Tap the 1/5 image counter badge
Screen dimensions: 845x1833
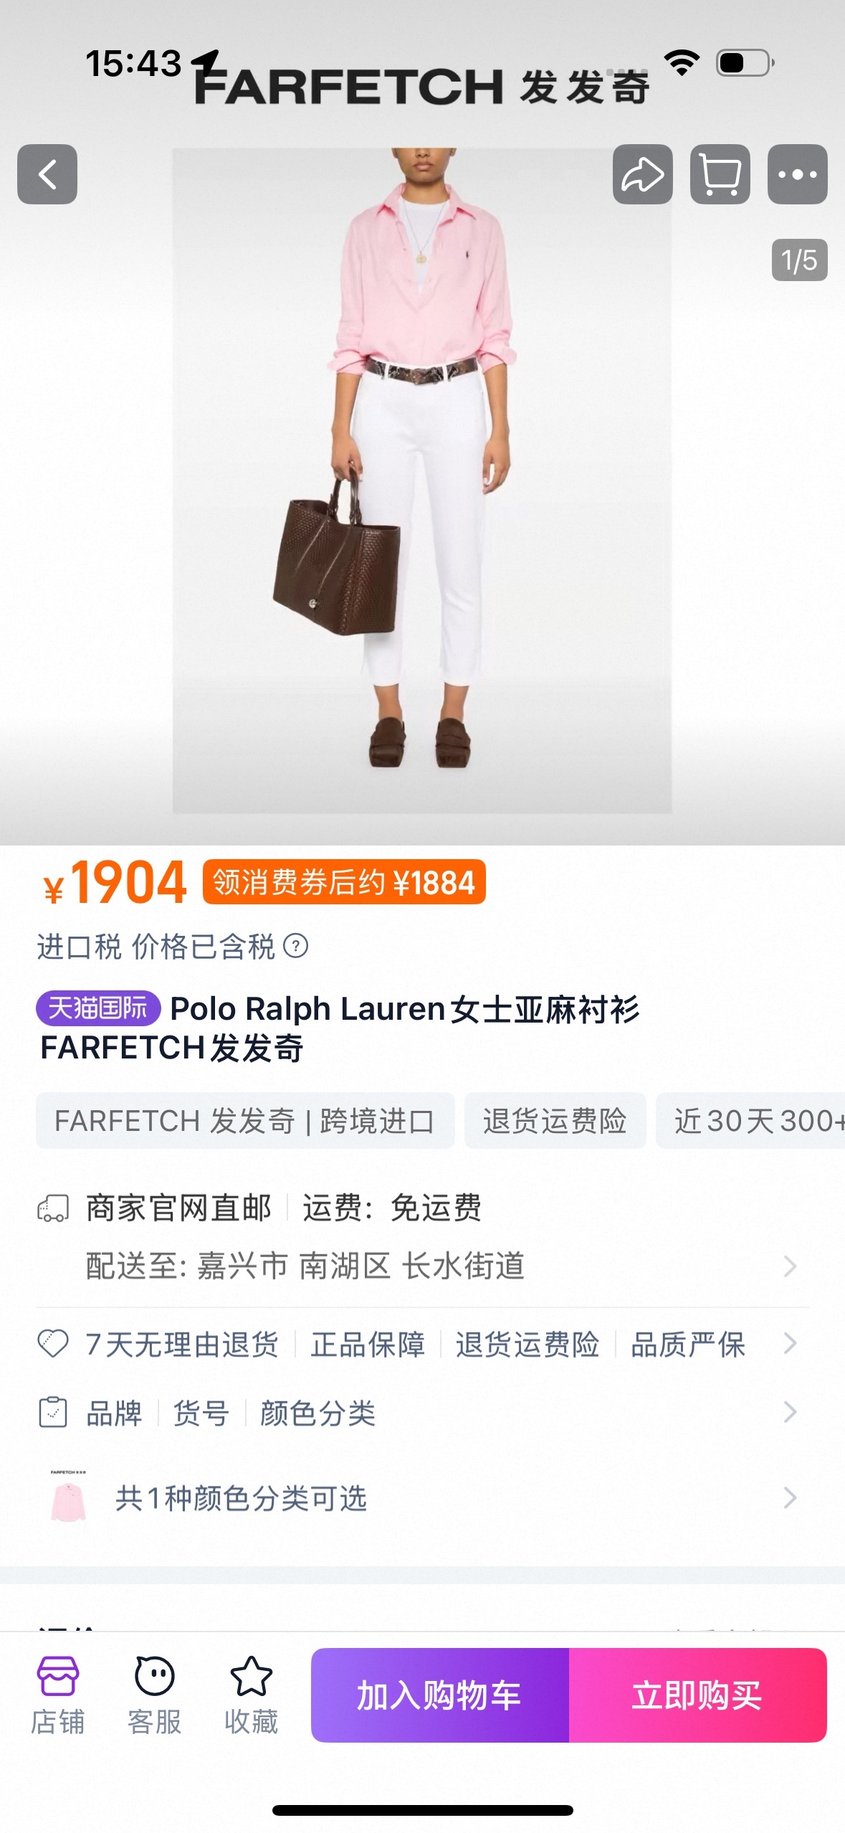click(799, 260)
